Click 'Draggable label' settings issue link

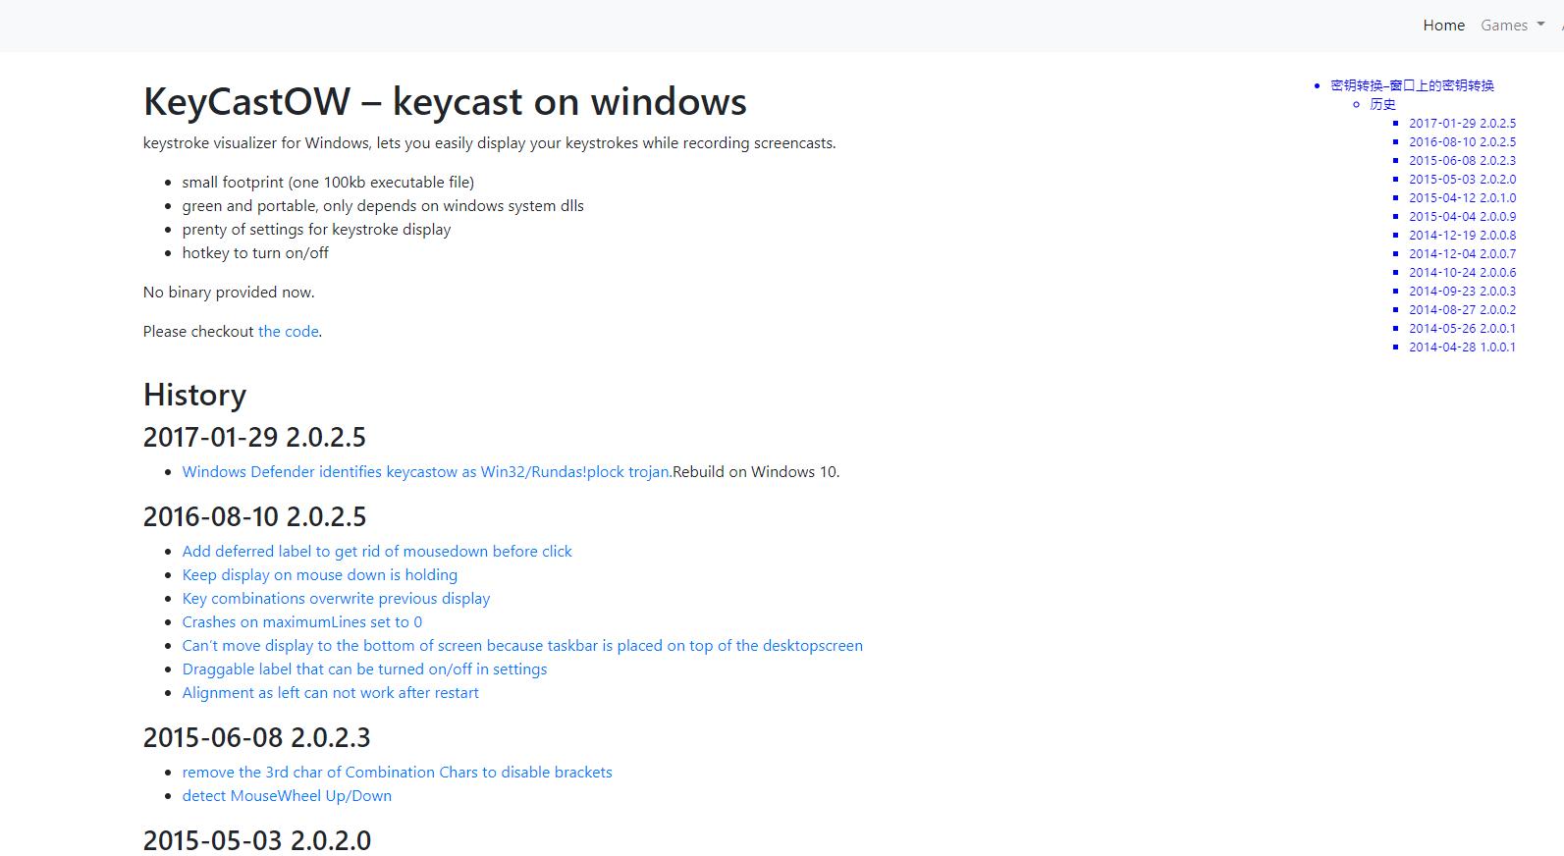pos(364,669)
